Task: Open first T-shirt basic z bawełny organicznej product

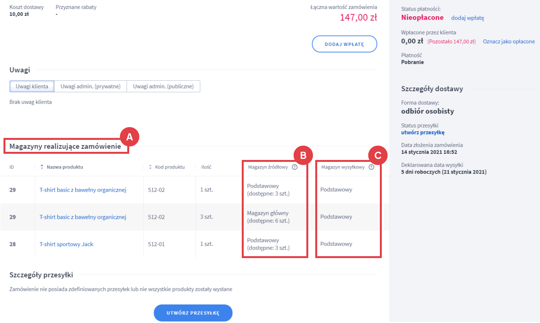Action: (x=84, y=190)
